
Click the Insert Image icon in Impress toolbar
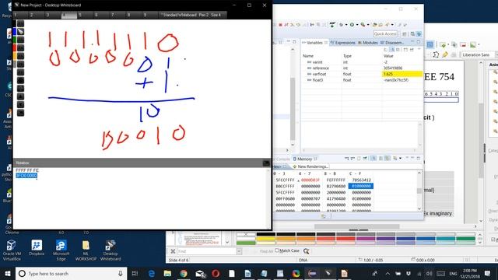[x=473, y=45]
